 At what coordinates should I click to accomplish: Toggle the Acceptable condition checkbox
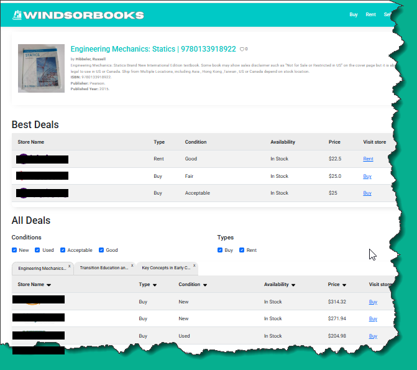click(63, 250)
